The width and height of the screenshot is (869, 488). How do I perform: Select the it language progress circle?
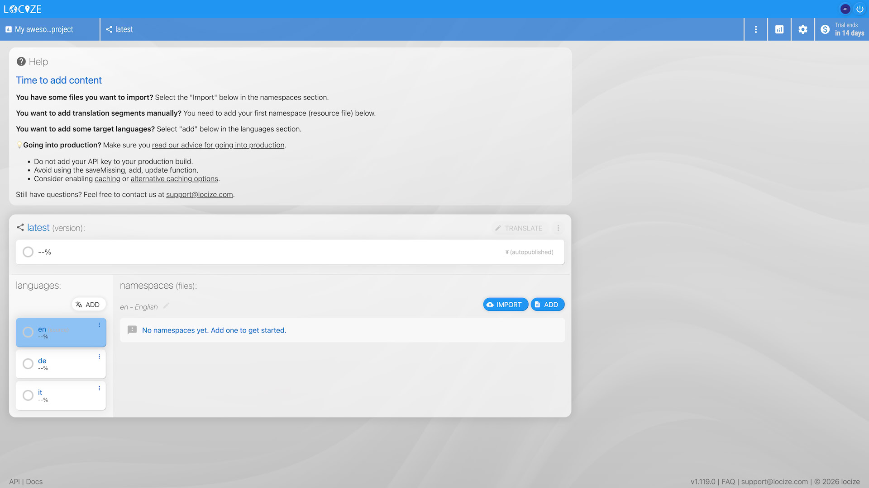(28, 395)
